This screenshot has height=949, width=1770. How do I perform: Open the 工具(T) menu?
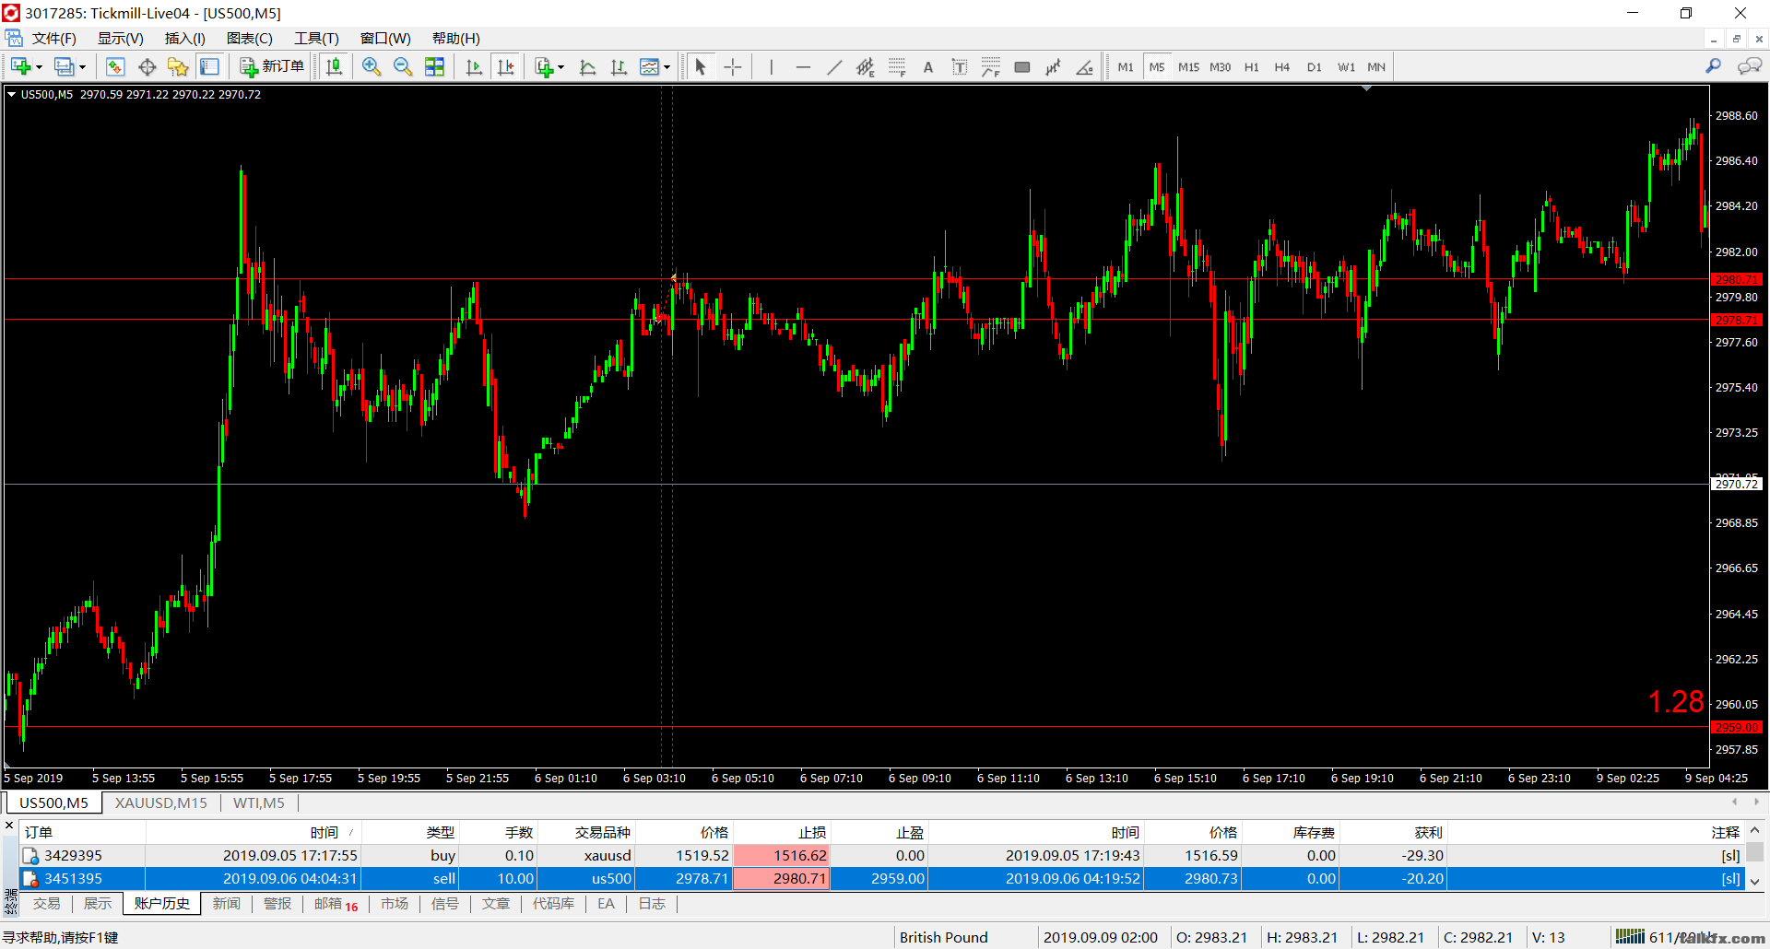(316, 38)
